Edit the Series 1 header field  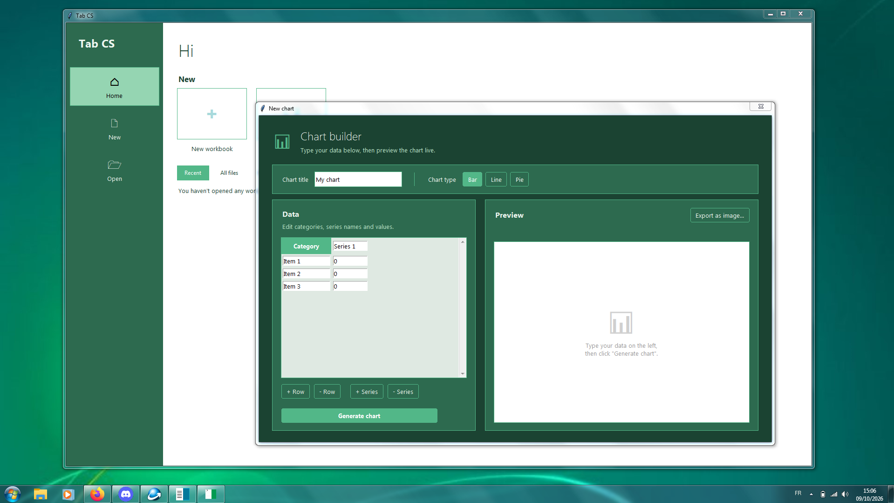(x=350, y=246)
